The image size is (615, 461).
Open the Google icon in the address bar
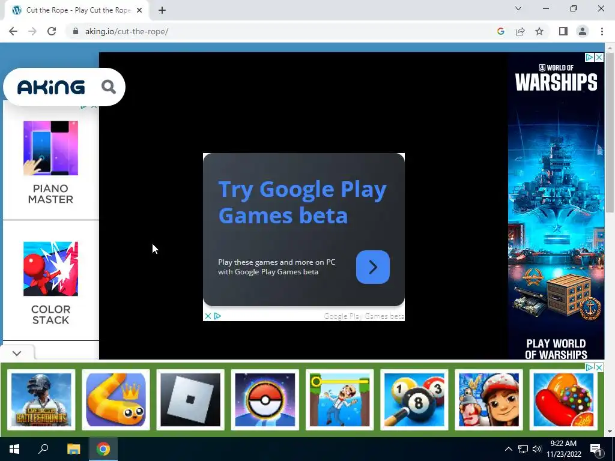point(500,31)
